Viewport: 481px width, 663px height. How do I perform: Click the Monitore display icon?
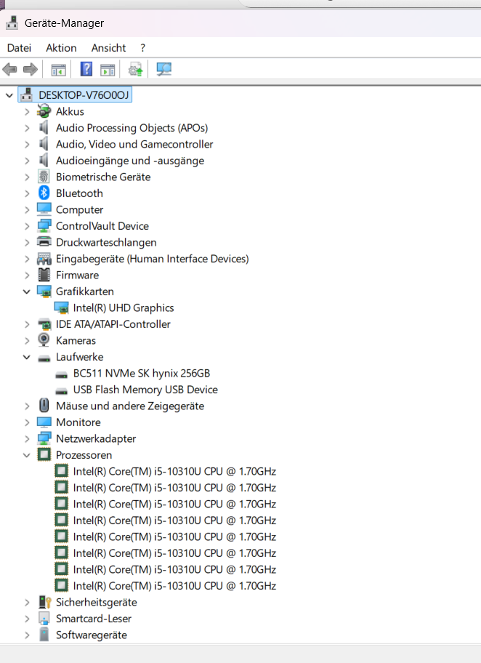click(x=44, y=422)
